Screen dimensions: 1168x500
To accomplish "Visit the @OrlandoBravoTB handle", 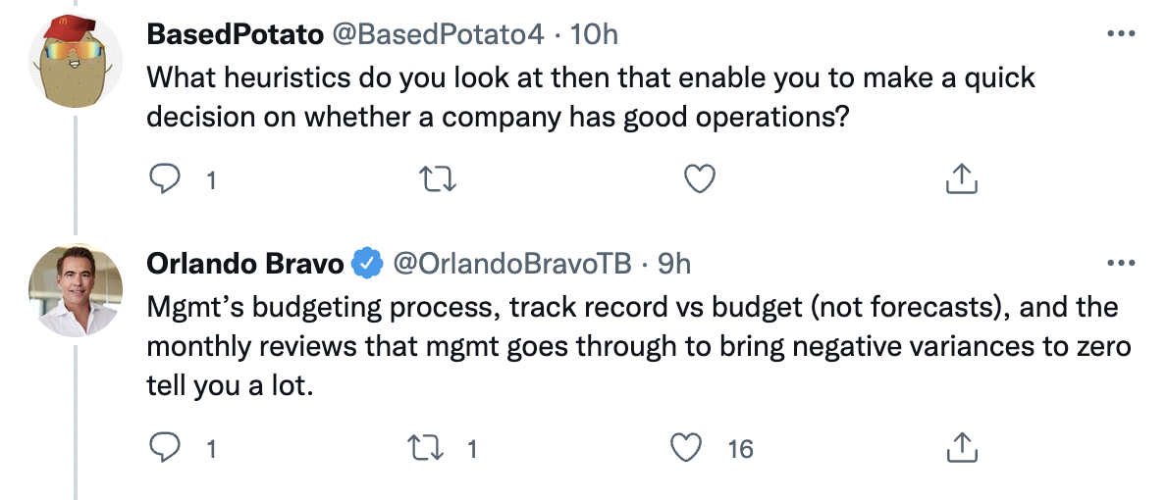I will click(511, 264).
